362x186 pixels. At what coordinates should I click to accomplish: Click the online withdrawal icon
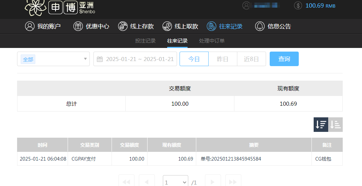click(167, 26)
